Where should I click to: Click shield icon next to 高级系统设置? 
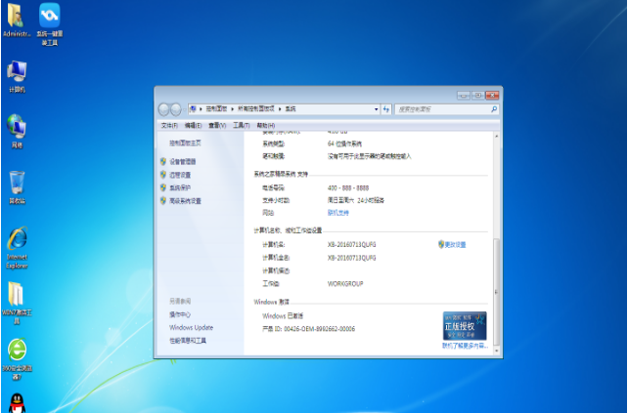(163, 201)
